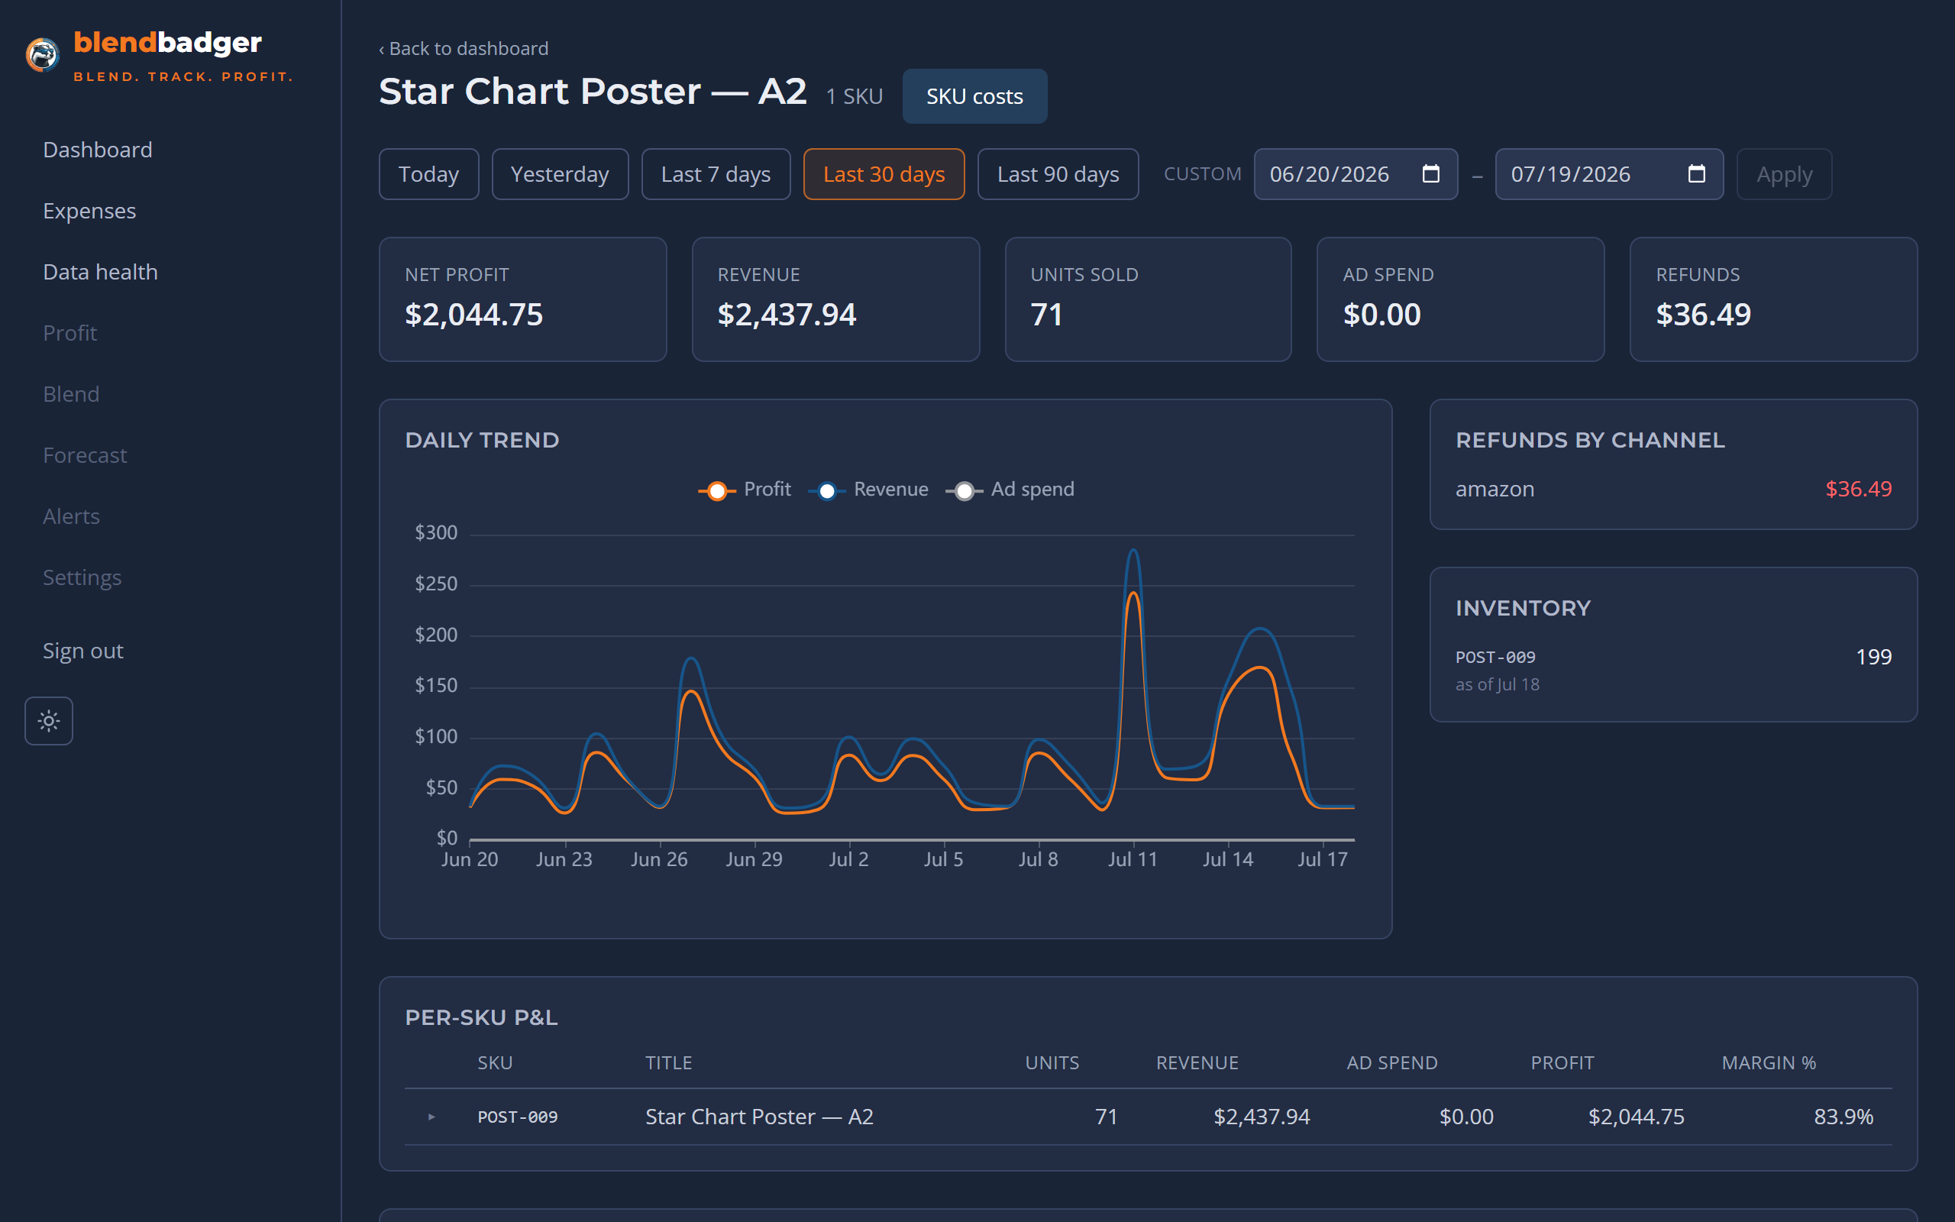Open Alerts in the sidebar
This screenshot has width=1955, height=1222.
click(x=71, y=516)
